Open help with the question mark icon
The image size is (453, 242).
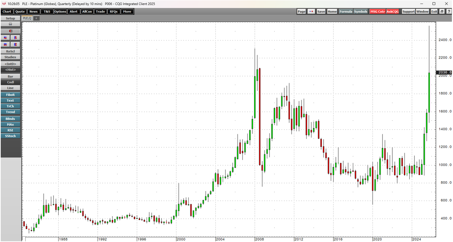[x=449, y=12]
